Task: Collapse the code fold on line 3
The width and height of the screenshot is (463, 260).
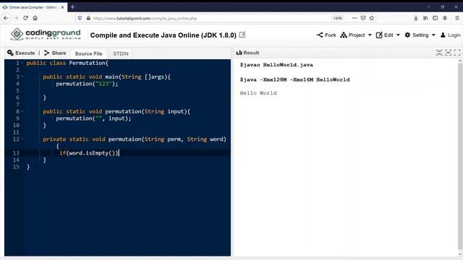Action: coord(22,77)
